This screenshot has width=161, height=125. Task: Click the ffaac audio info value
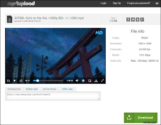point(145,61)
